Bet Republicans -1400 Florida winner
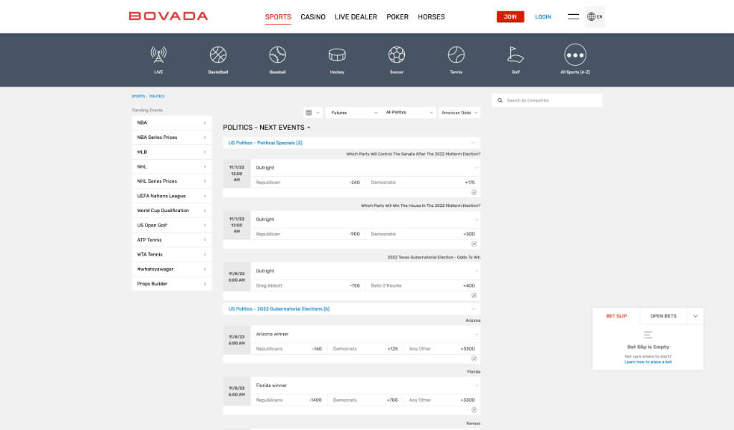 tap(289, 400)
